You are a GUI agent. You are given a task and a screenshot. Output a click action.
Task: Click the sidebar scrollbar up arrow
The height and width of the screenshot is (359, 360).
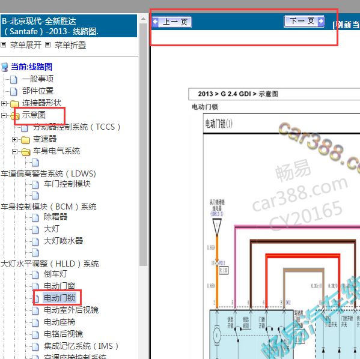pyautogui.click(x=143, y=19)
